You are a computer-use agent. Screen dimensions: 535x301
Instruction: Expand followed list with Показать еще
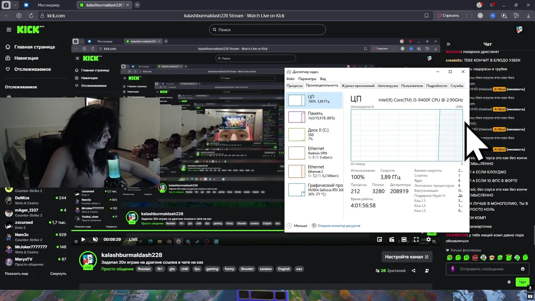(x=17, y=273)
